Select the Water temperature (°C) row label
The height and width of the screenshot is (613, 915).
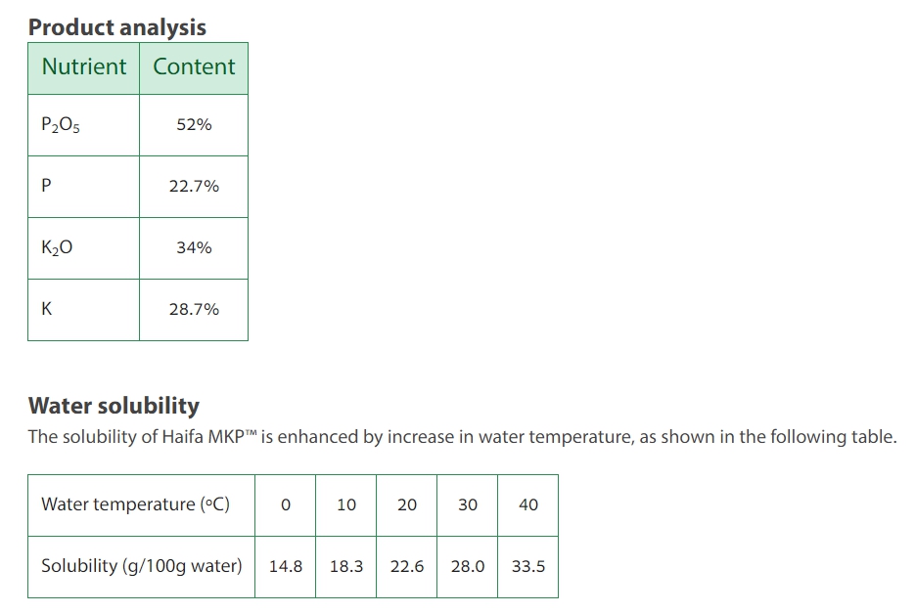click(x=135, y=504)
